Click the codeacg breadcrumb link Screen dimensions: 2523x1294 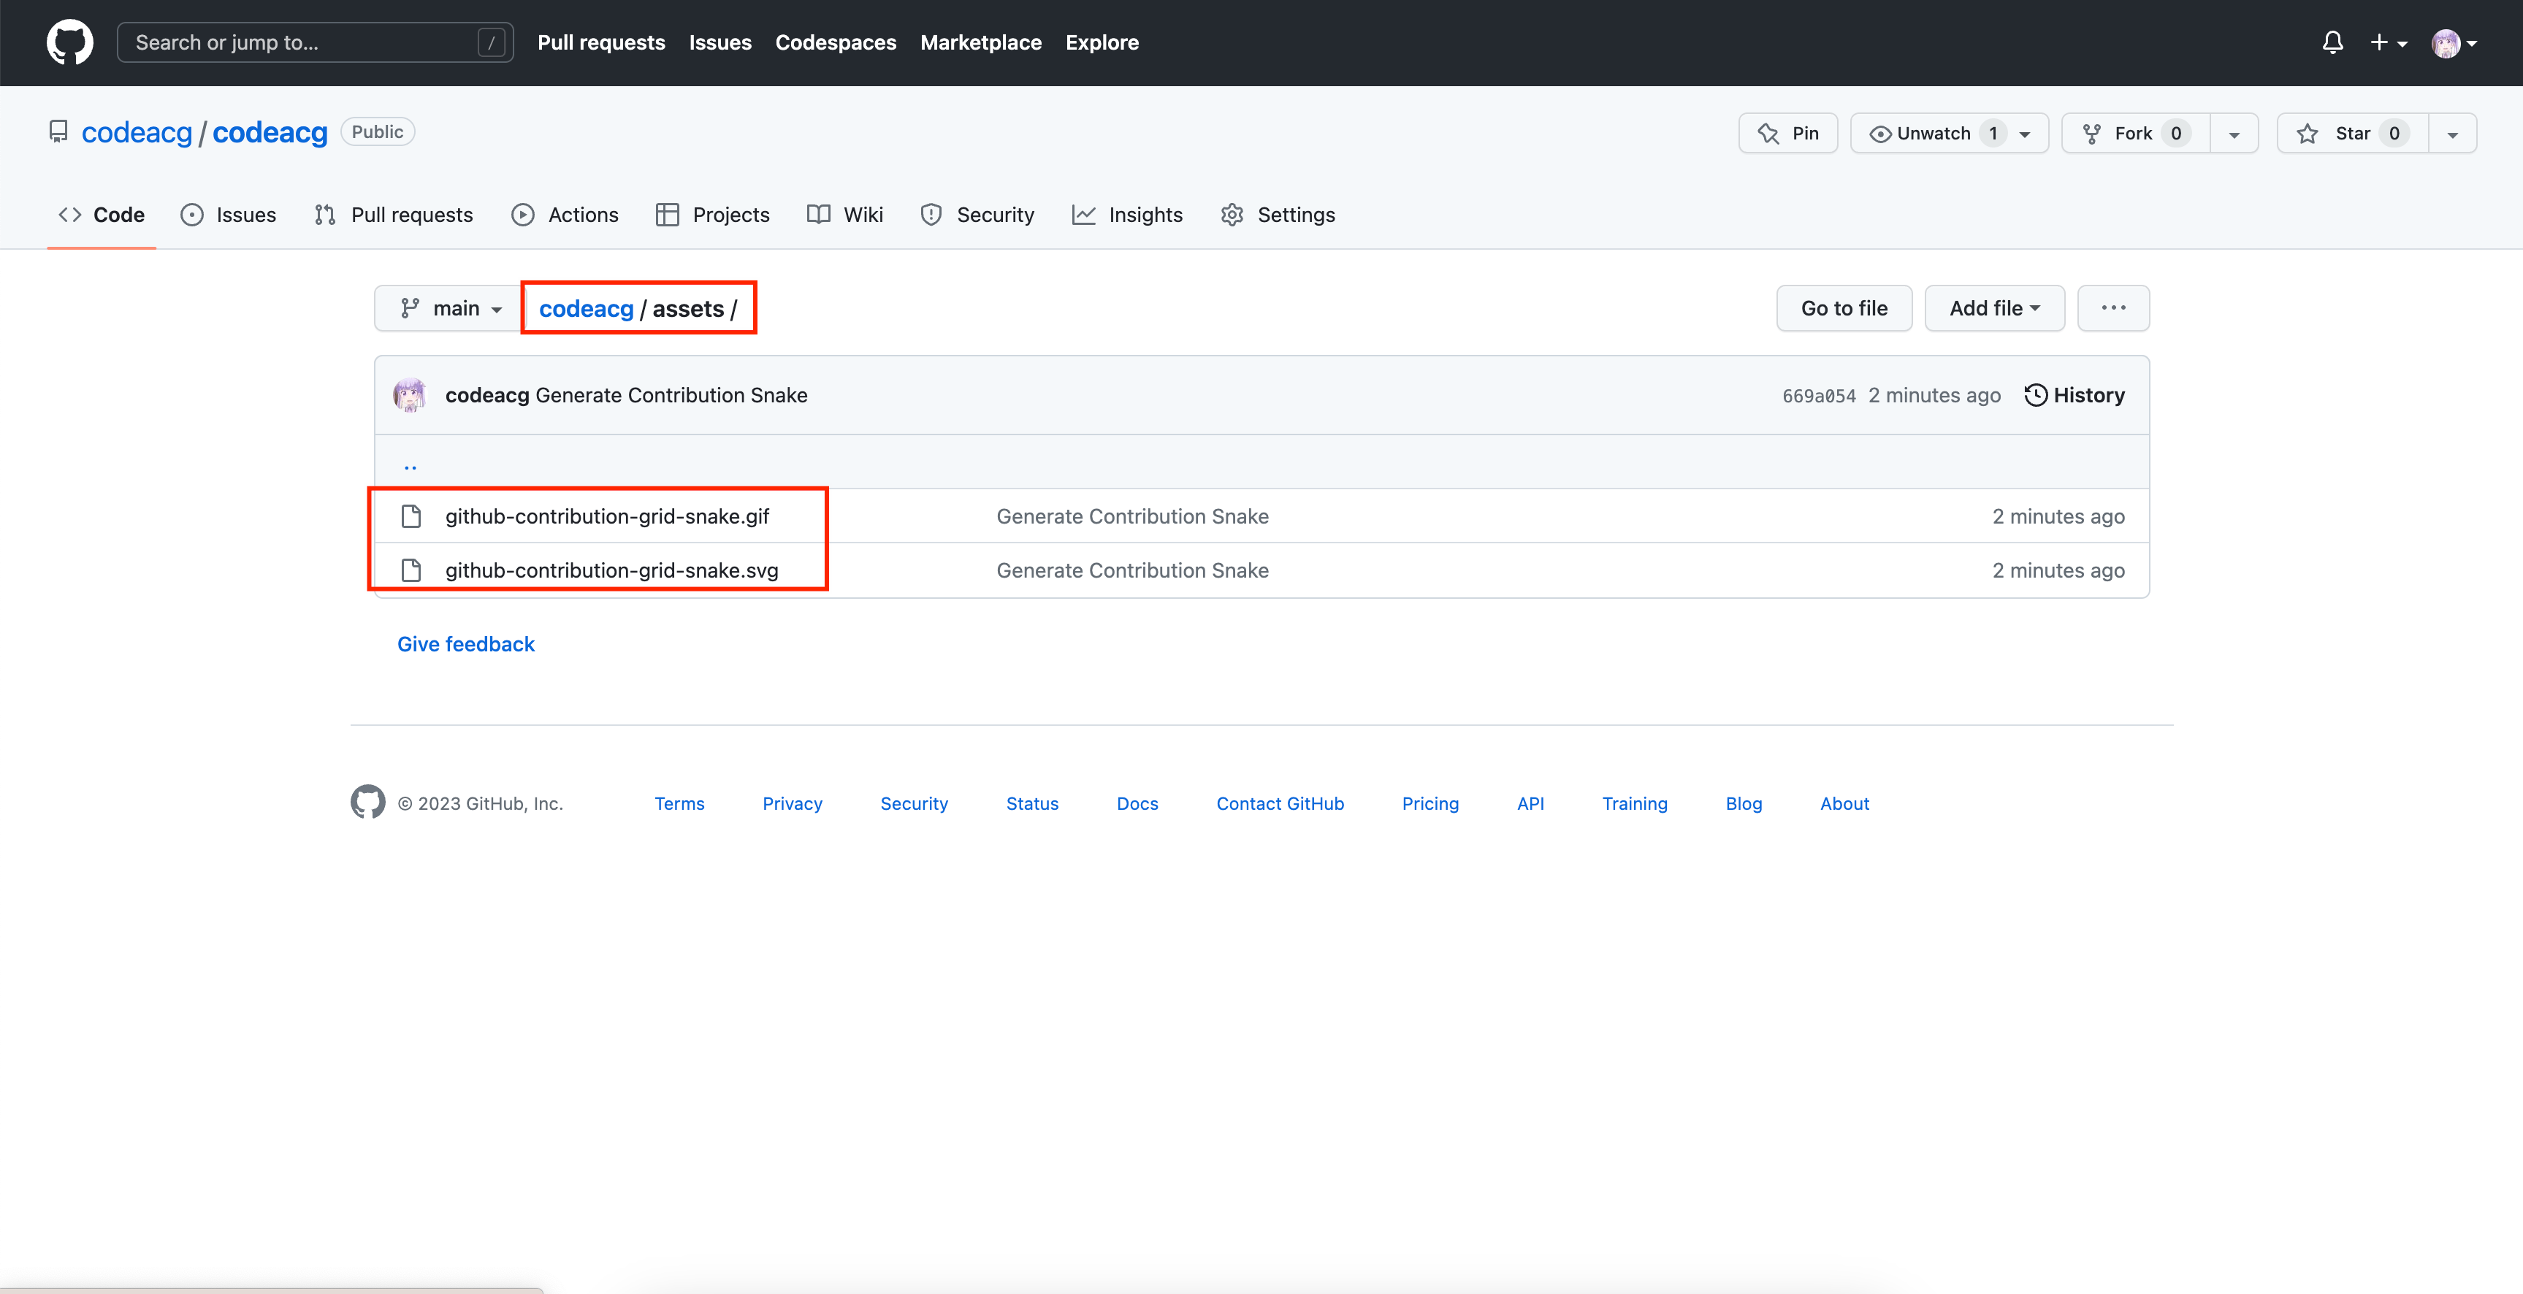pyautogui.click(x=586, y=308)
